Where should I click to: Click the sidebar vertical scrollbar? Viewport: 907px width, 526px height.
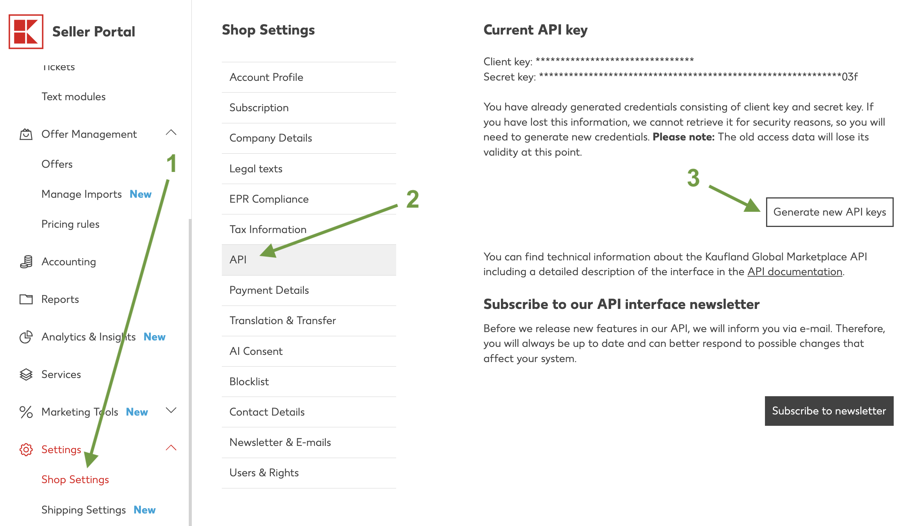click(x=190, y=372)
